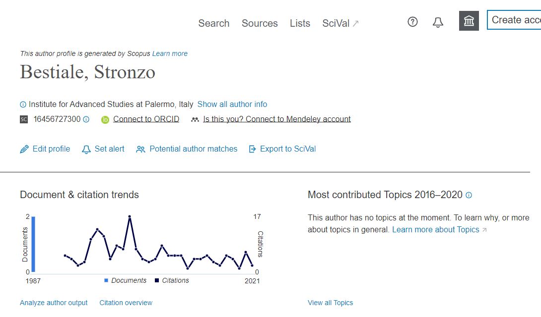Open the Sources menu item
Viewport: 541px width, 317px height.
(260, 23)
